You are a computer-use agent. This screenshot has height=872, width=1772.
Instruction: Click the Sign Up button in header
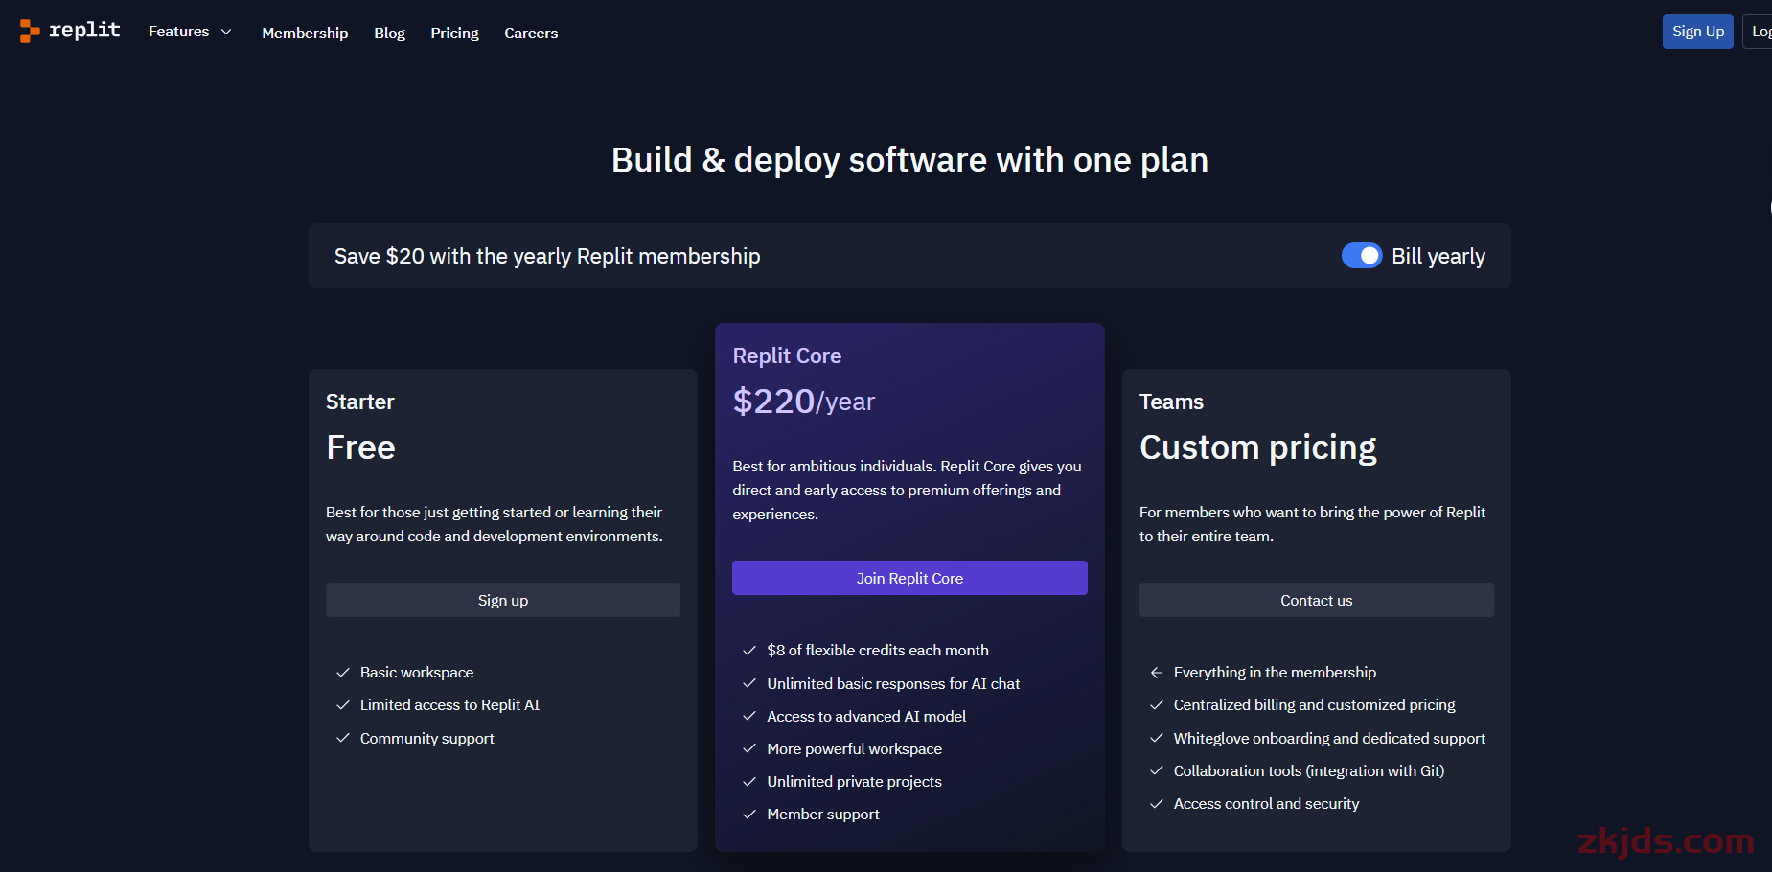[1698, 32]
